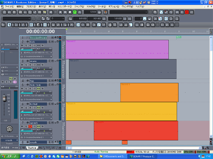
Task: Select the red splash clip
Action: click(136, 131)
